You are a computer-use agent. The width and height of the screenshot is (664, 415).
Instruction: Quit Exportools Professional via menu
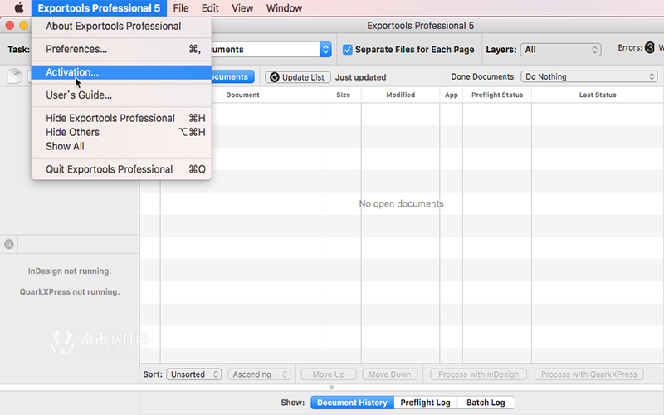(121, 169)
